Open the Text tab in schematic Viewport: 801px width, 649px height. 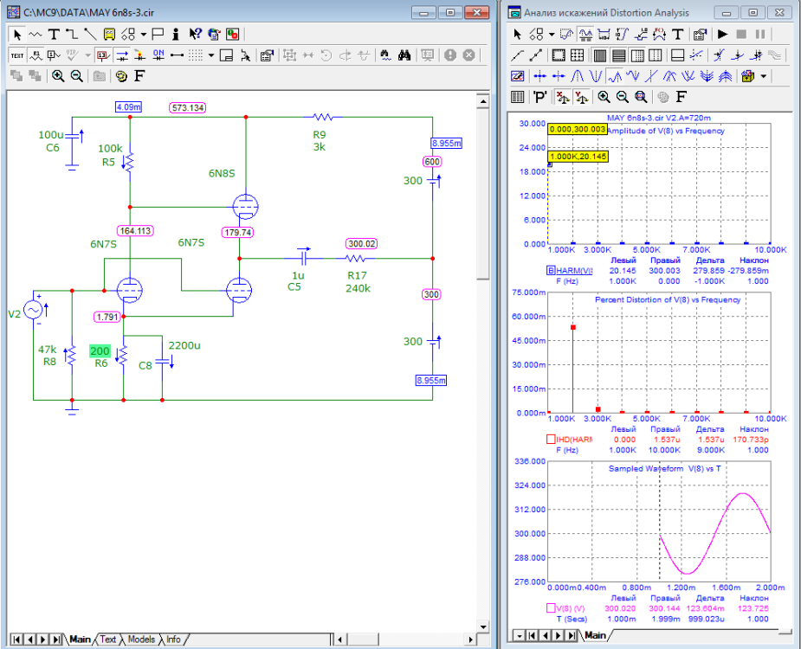pyautogui.click(x=107, y=639)
